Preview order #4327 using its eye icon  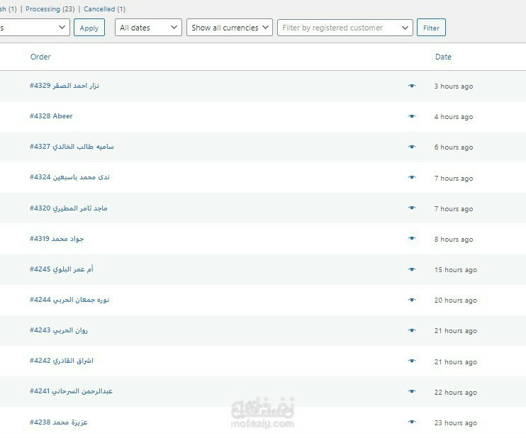point(412,147)
